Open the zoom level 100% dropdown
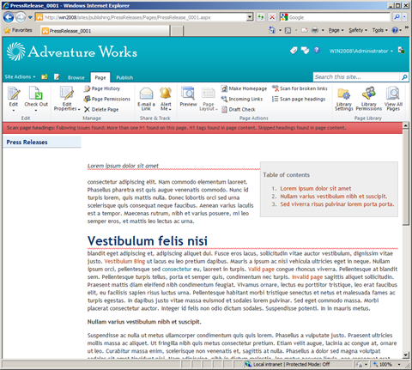412x370 pixels. tap(399, 364)
